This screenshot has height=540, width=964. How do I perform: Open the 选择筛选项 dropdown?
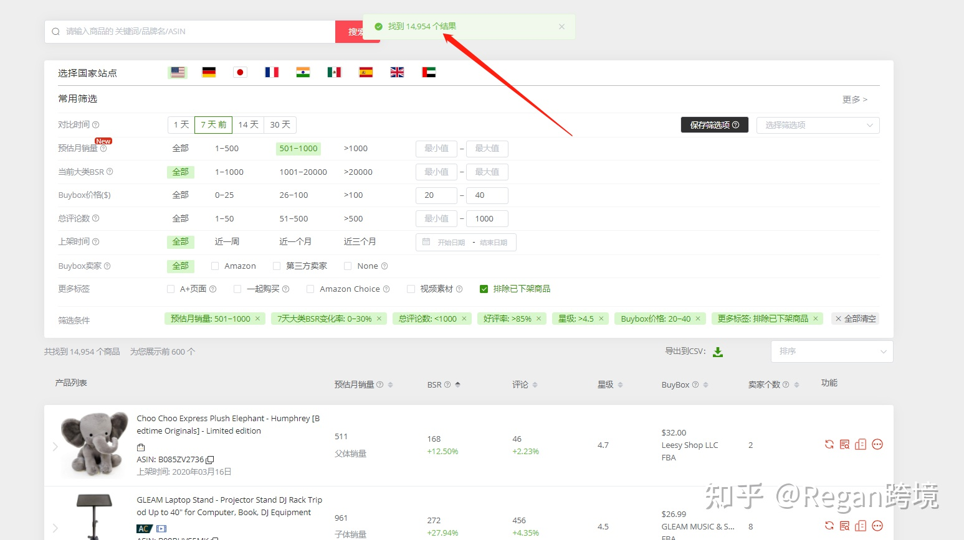pos(817,124)
